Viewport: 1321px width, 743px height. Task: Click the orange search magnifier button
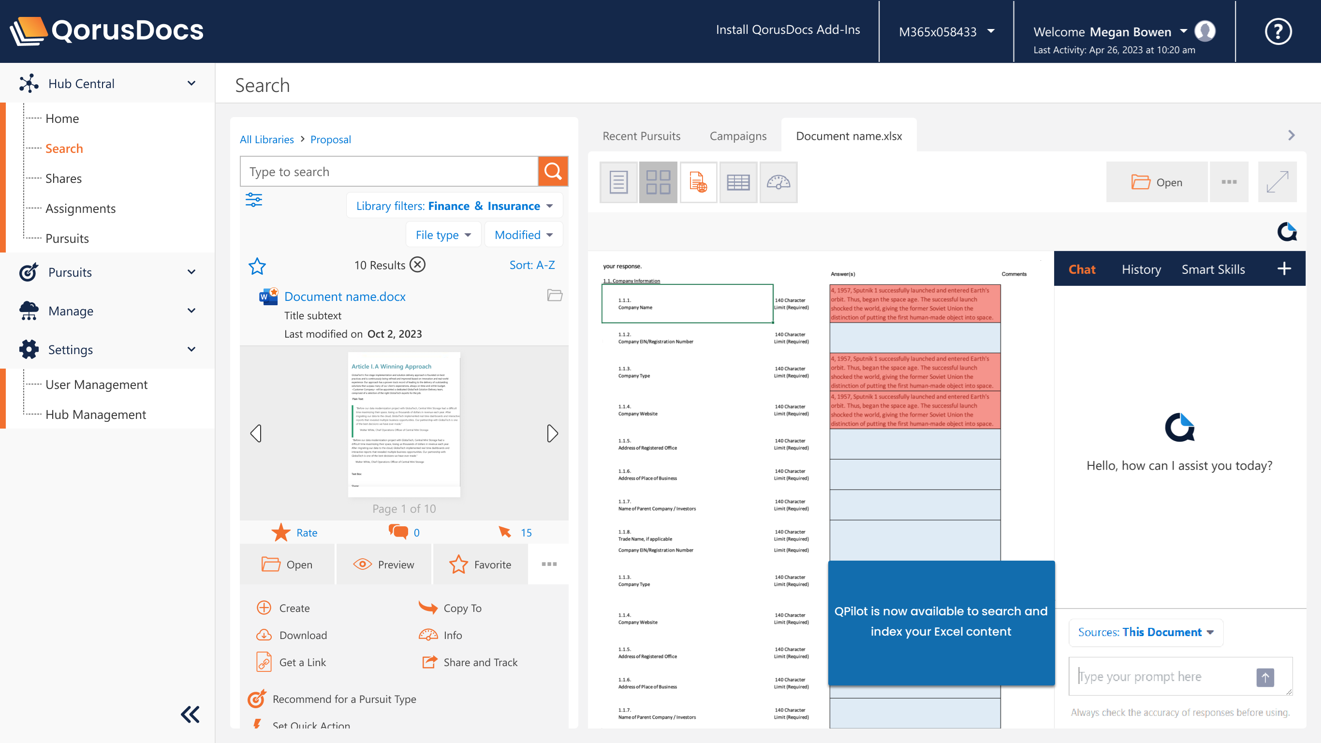tap(552, 171)
